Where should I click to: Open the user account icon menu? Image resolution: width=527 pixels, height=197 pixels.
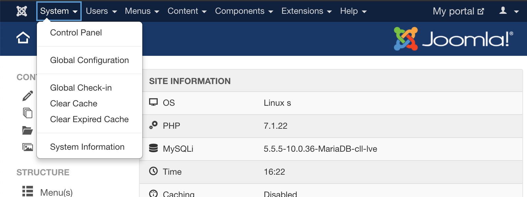(x=509, y=11)
